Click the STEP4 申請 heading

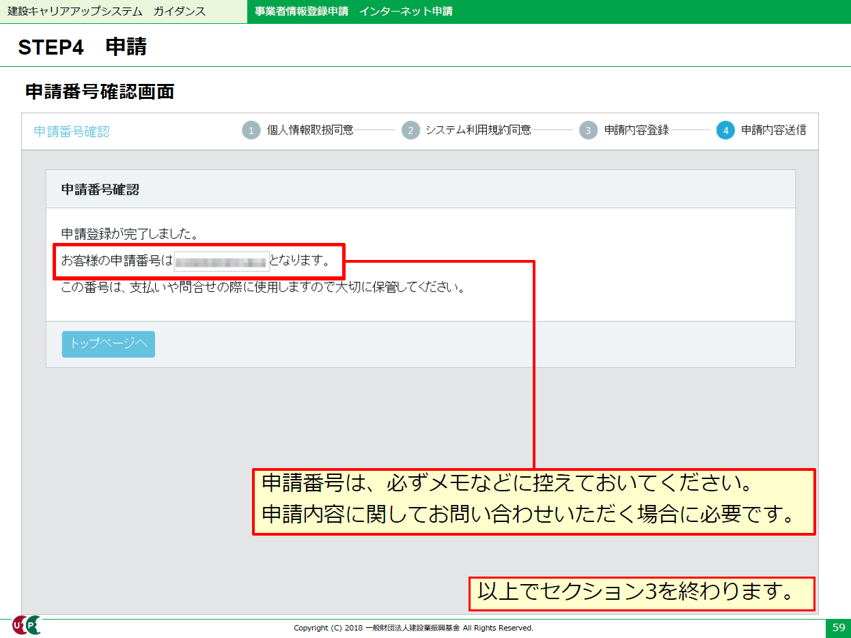pyautogui.click(x=82, y=47)
